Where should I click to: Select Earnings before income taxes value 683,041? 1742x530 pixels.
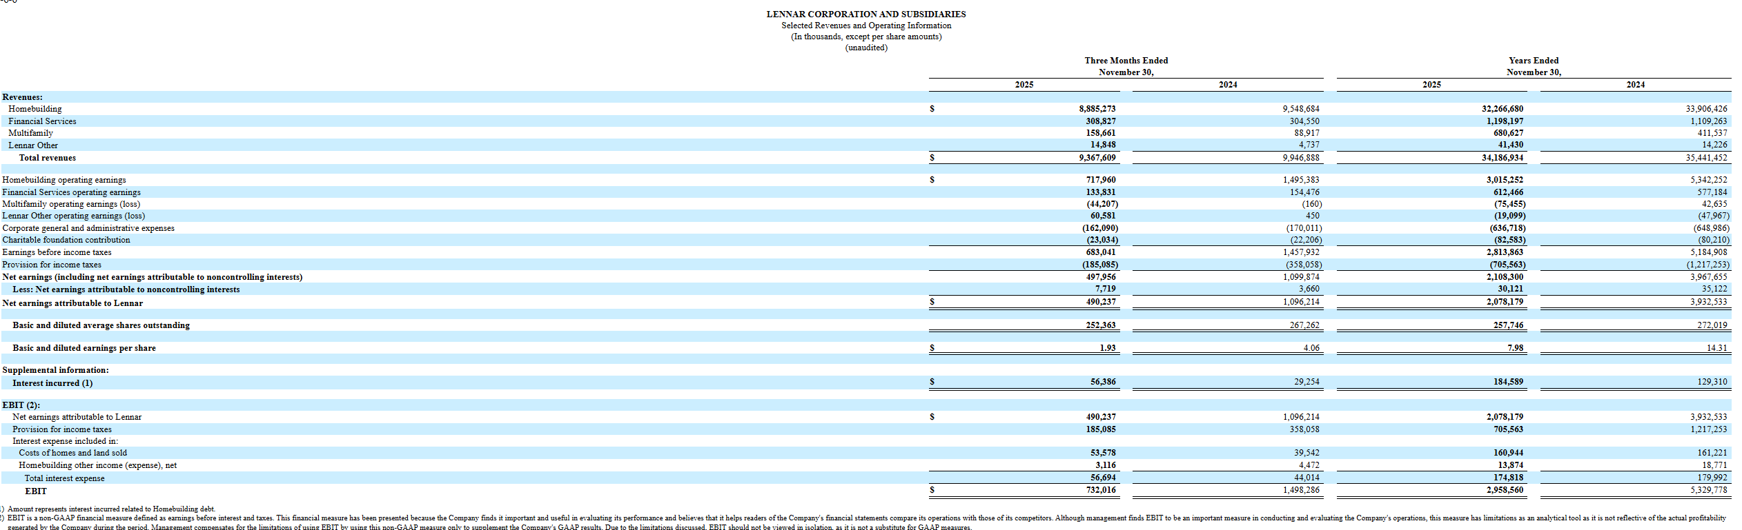click(x=1100, y=252)
